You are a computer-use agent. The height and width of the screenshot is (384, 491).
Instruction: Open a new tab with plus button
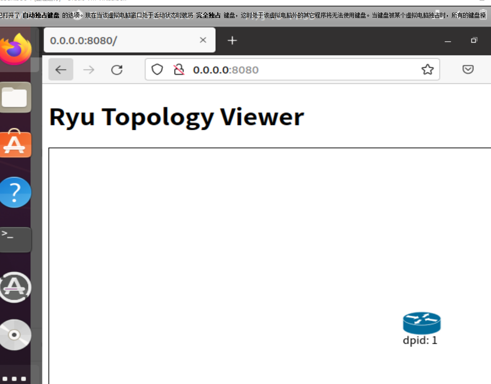[x=232, y=40]
